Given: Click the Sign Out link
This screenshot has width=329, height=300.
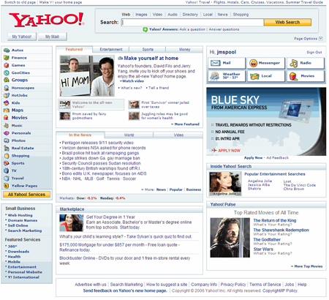Looking at the screenshot, I should (x=314, y=52).
